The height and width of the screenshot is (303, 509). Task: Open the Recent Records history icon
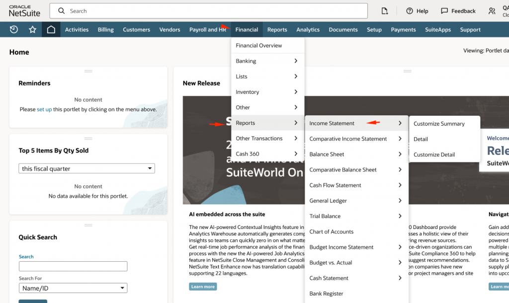[x=14, y=29]
